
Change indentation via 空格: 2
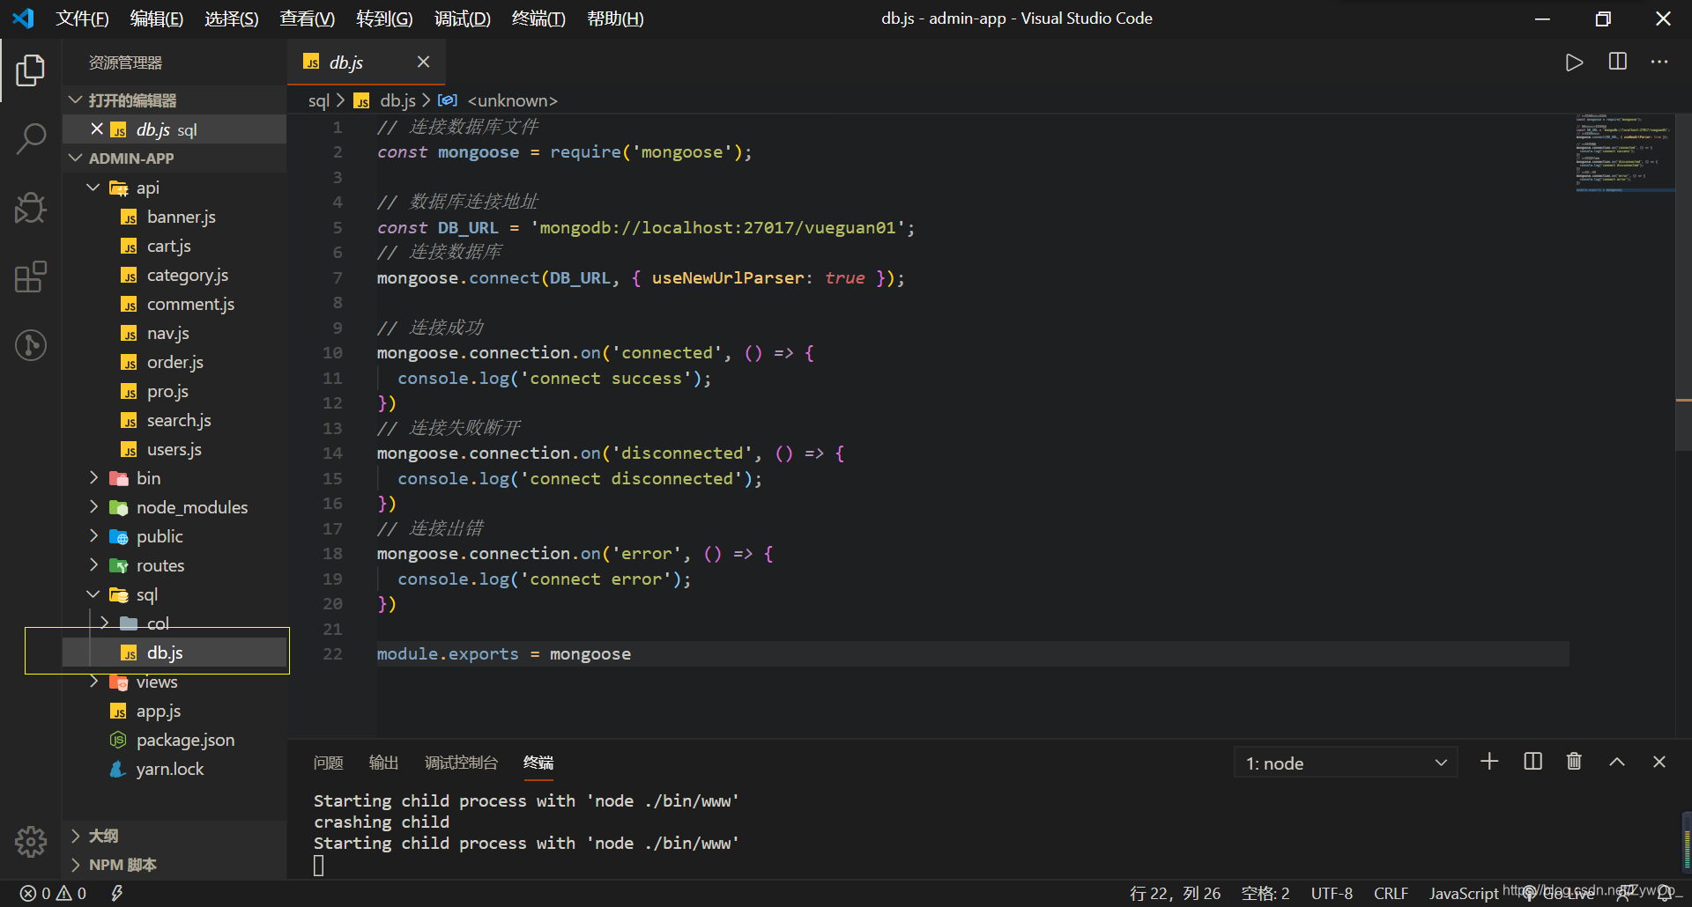tap(1265, 894)
